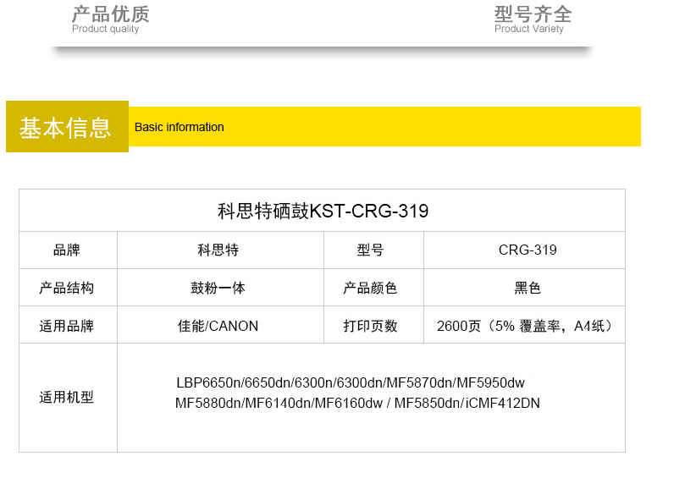The width and height of the screenshot is (685, 484).
Task: Click the 型号 label cell
Action: click(373, 250)
